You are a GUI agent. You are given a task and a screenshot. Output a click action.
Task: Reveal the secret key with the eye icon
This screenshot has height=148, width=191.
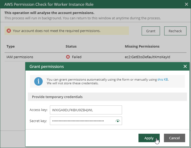tap(118, 121)
